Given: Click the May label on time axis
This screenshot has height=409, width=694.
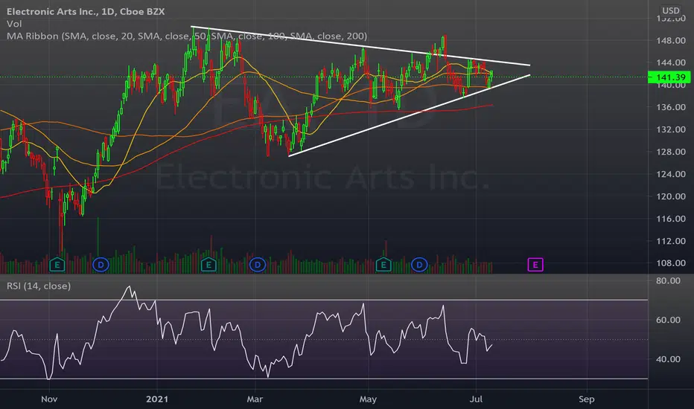Looking at the screenshot, I should point(368,399).
